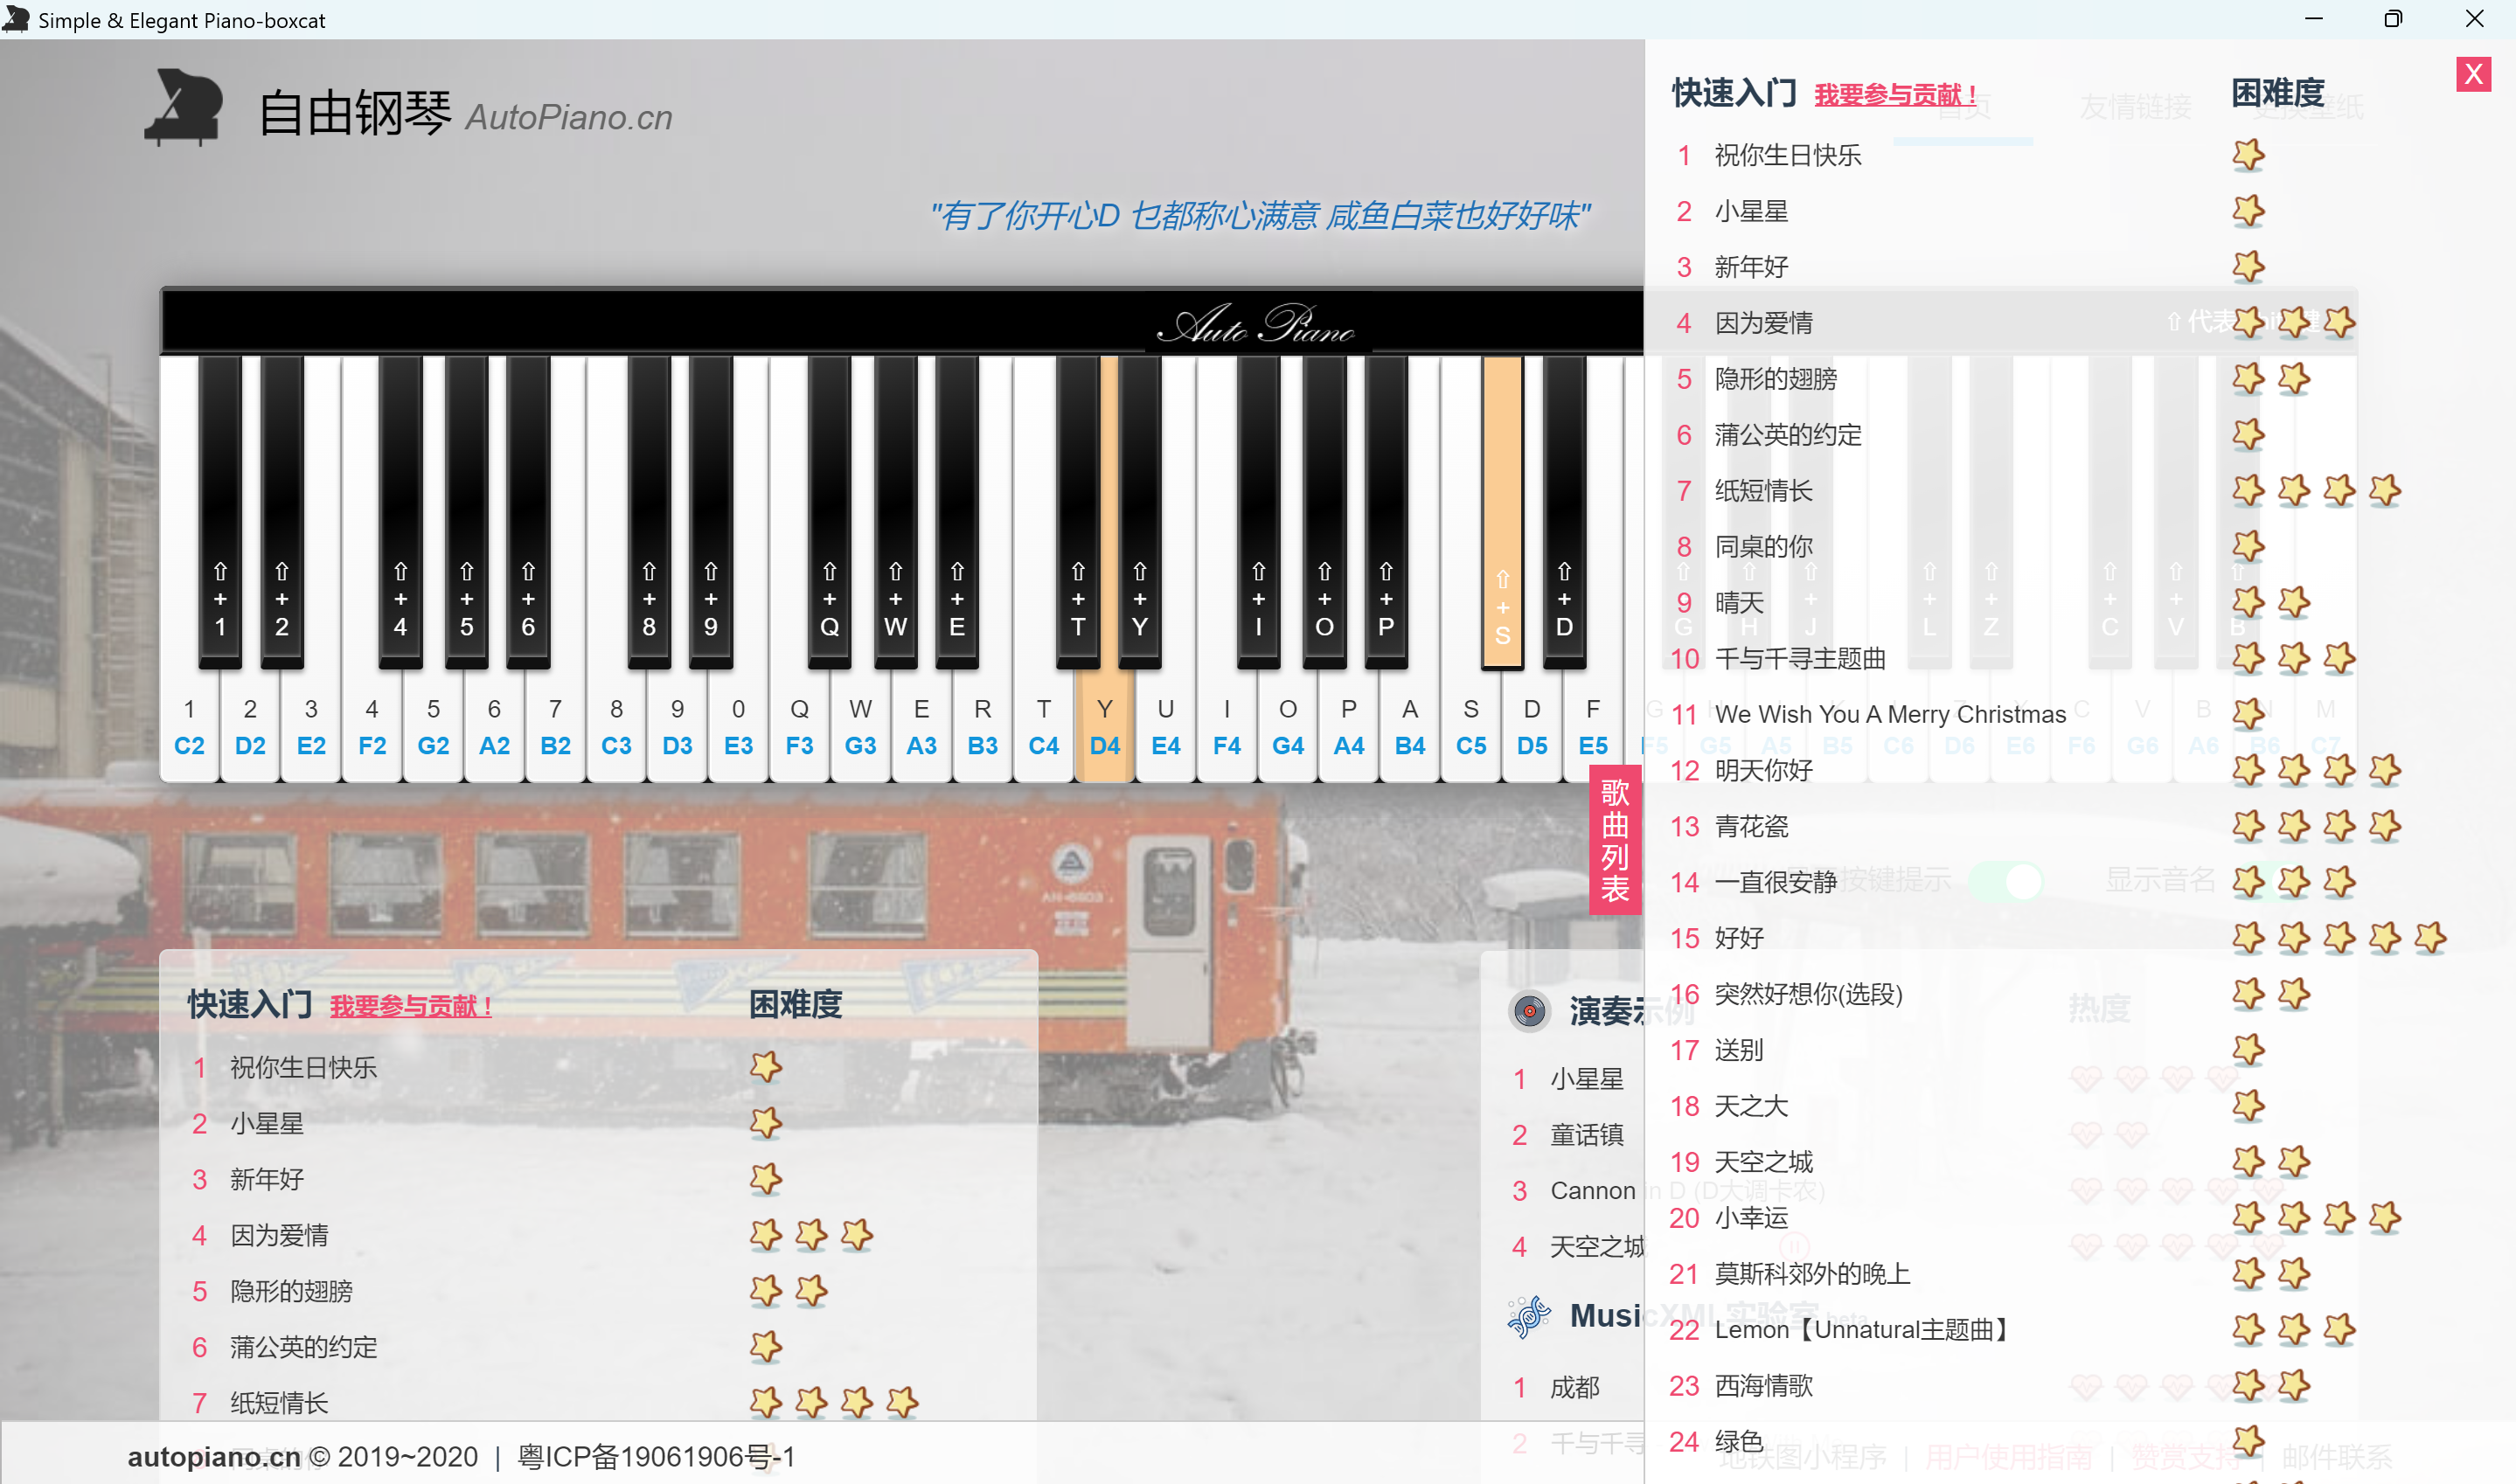The image size is (2516, 1484).
Task: Select song 明天你好 in side panel
Action: 1763,771
